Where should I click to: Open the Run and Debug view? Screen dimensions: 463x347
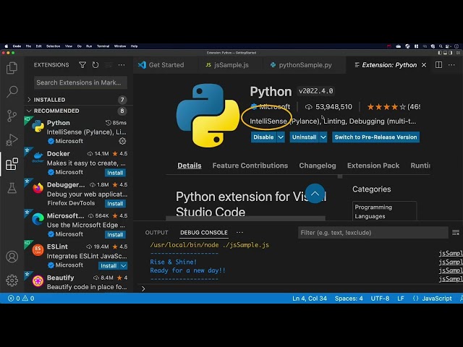12,140
